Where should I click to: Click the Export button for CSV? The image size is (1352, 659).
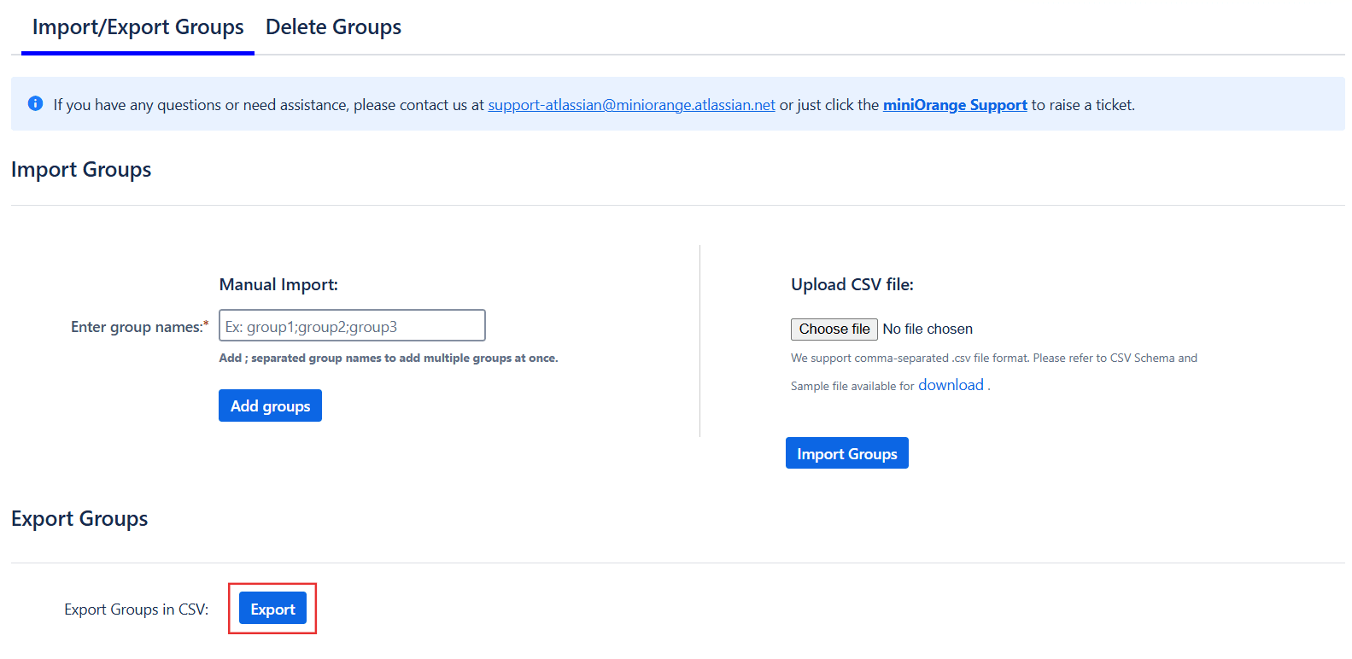point(272,609)
